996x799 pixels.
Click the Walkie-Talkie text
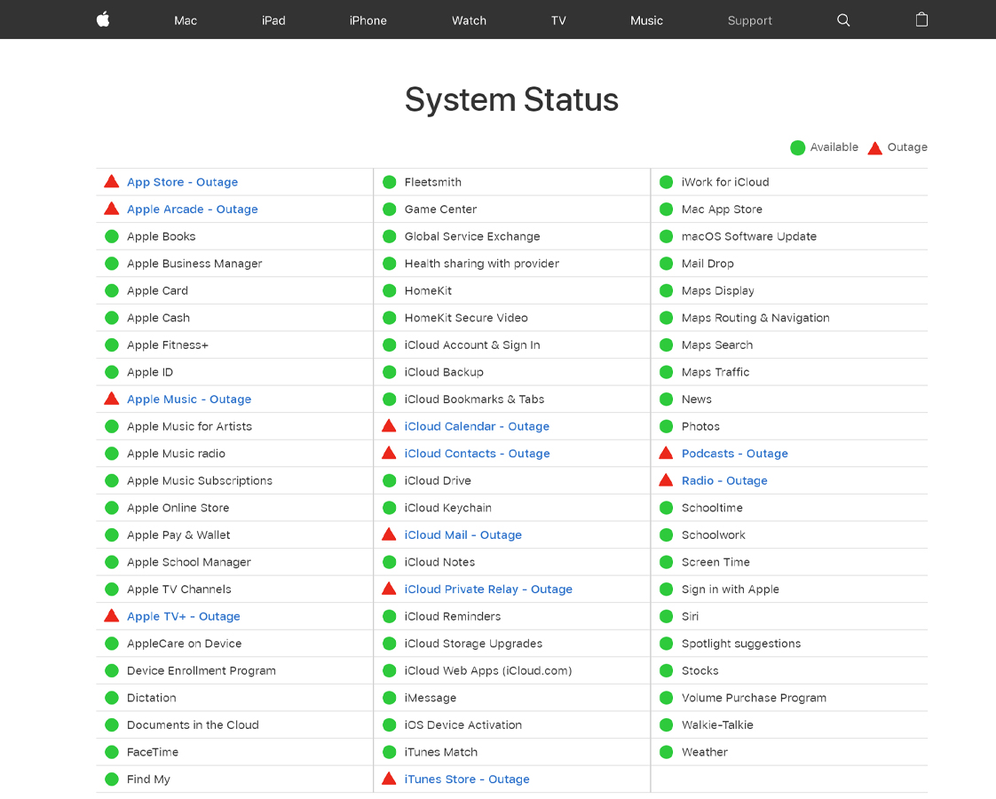tap(717, 724)
